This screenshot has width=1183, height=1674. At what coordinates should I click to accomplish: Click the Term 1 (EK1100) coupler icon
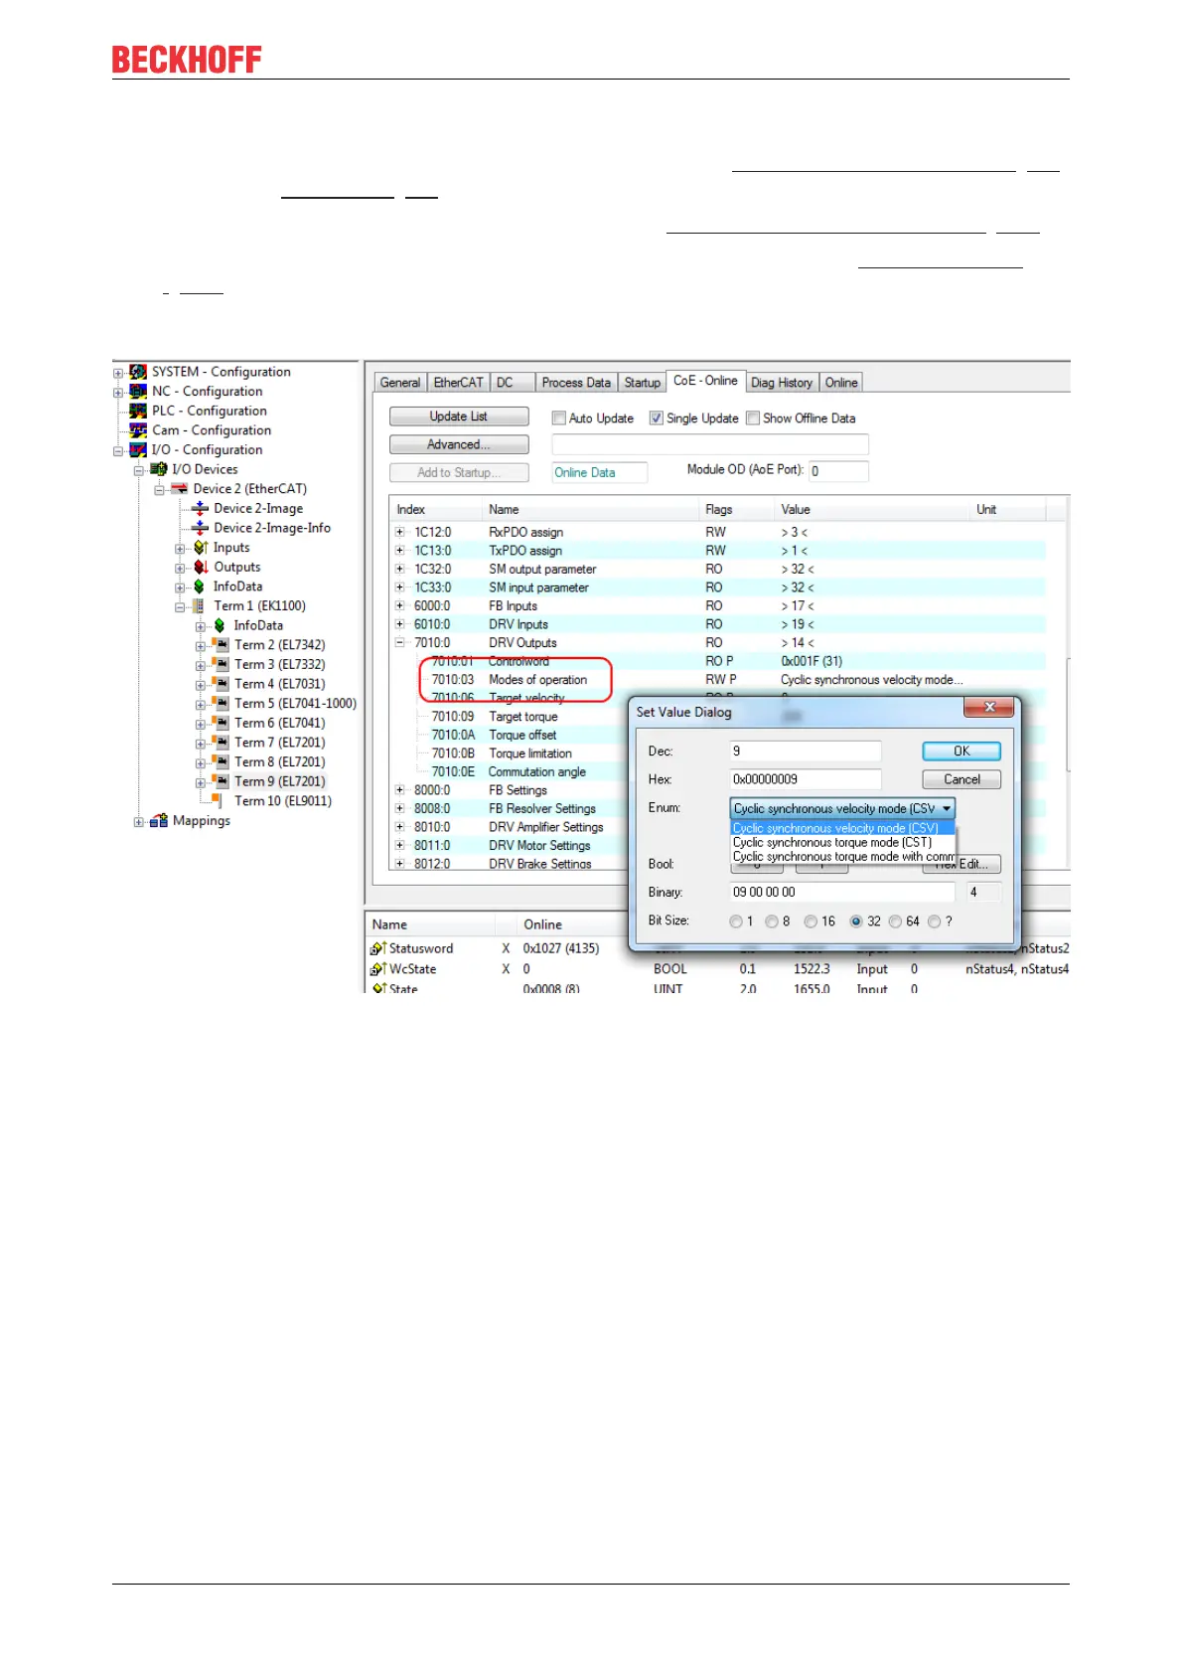(200, 606)
